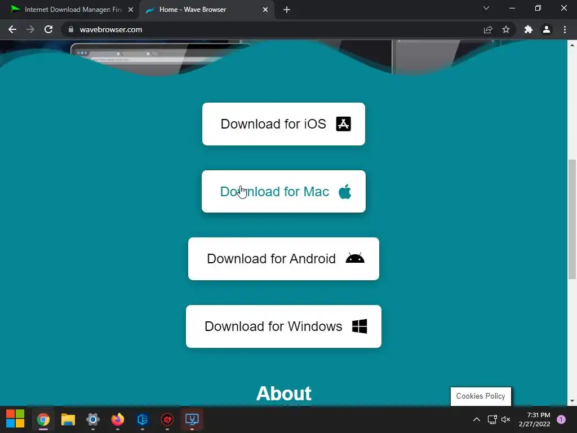
Task: Switch to Internet Download Manager tab
Action: point(69,10)
